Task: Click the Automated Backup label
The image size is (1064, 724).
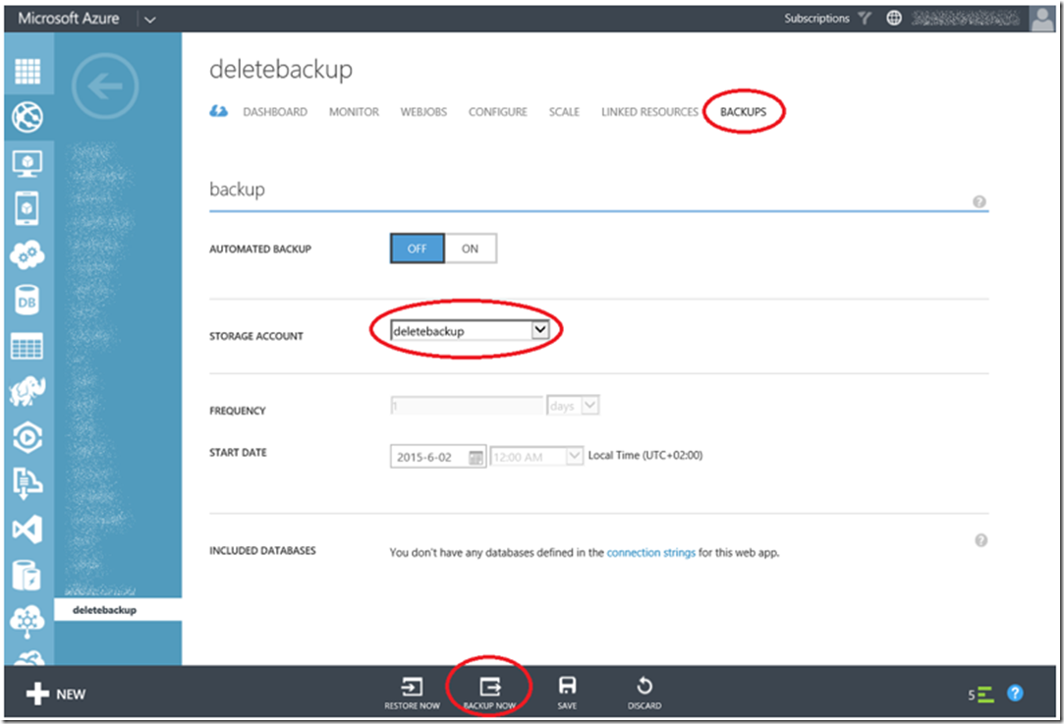Action: (260, 249)
